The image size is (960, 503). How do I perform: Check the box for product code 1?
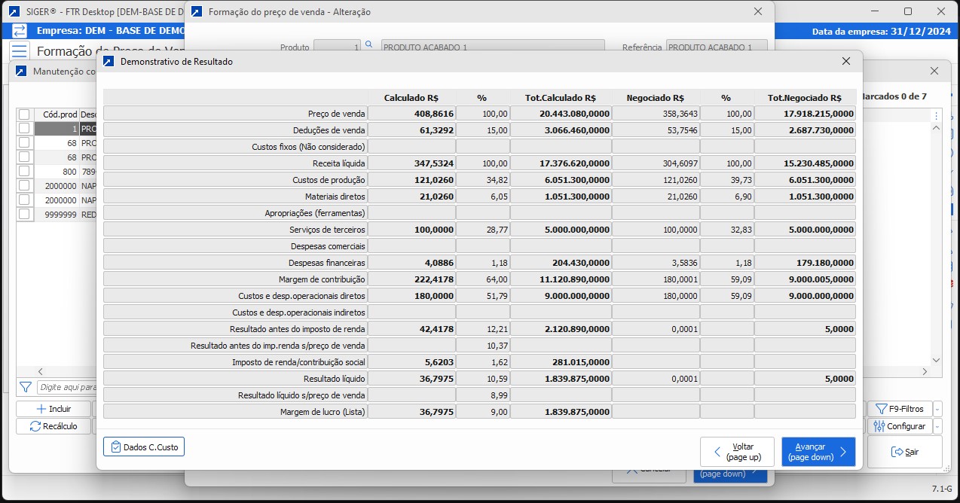25,129
